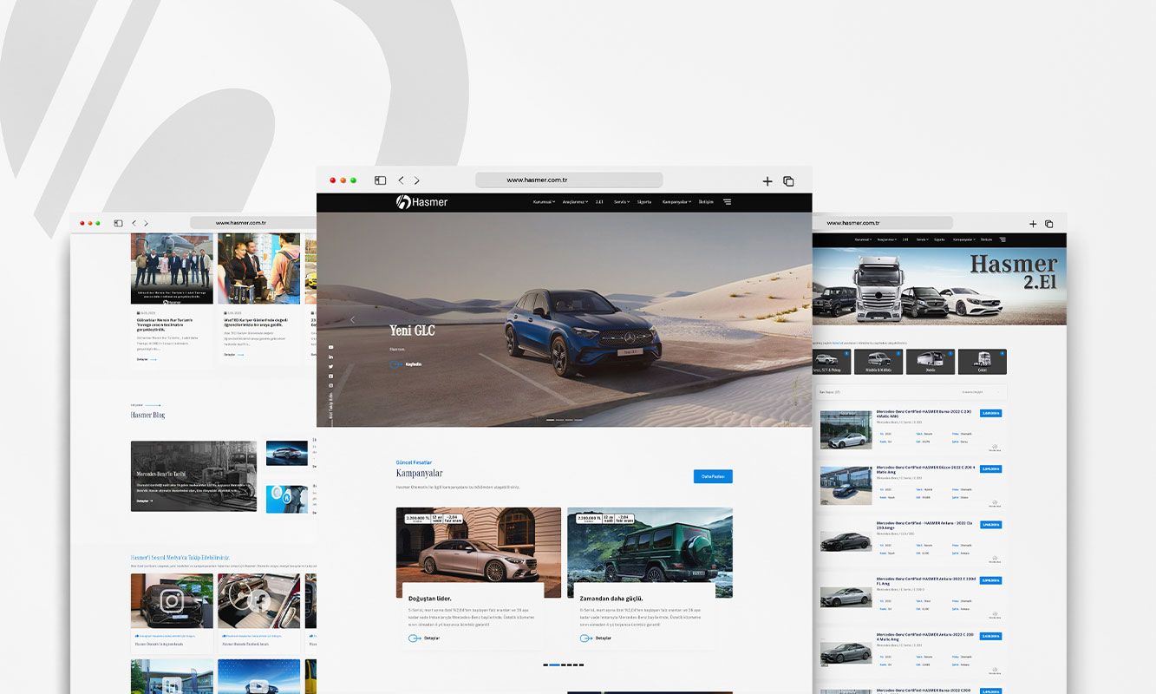Open the İletişim menu item in the center window
Screen dimensions: 1156x694
[x=706, y=202]
